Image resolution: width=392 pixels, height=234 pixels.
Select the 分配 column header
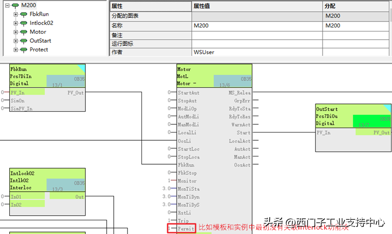[356, 6]
